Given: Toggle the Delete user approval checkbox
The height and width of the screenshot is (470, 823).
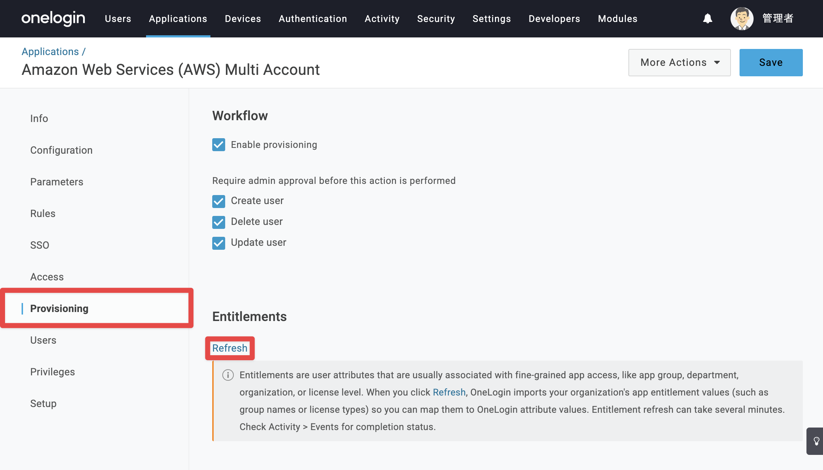Looking at the screenshot, I should click(219, 222).
